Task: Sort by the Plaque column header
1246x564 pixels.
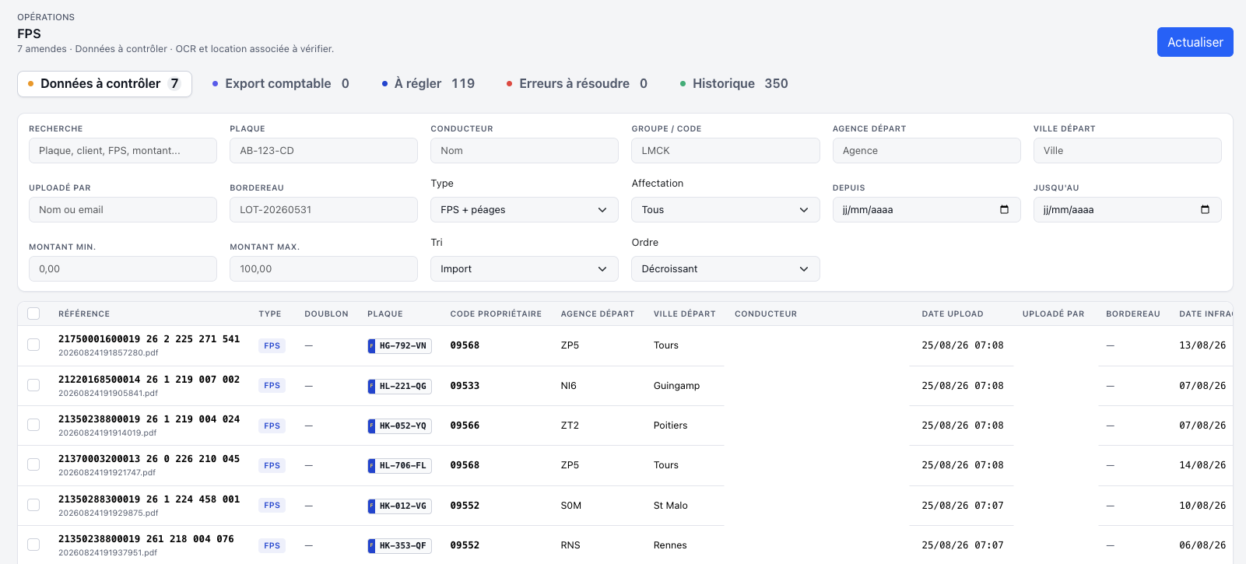Action: pos(385,314)
